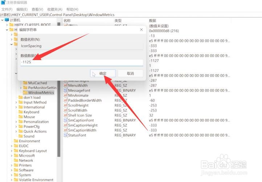
Task: Select the Personalization tree item
Action: click(36, 122)
